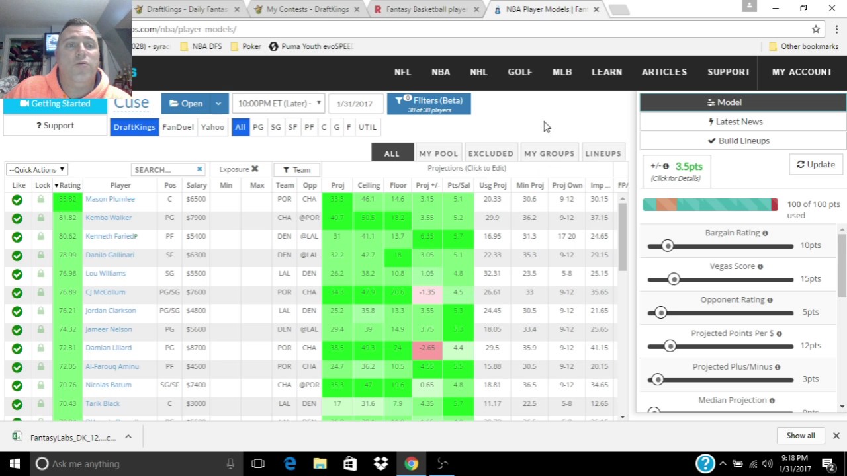
Task: Click the Median Projection info icon
Action: 772,401
